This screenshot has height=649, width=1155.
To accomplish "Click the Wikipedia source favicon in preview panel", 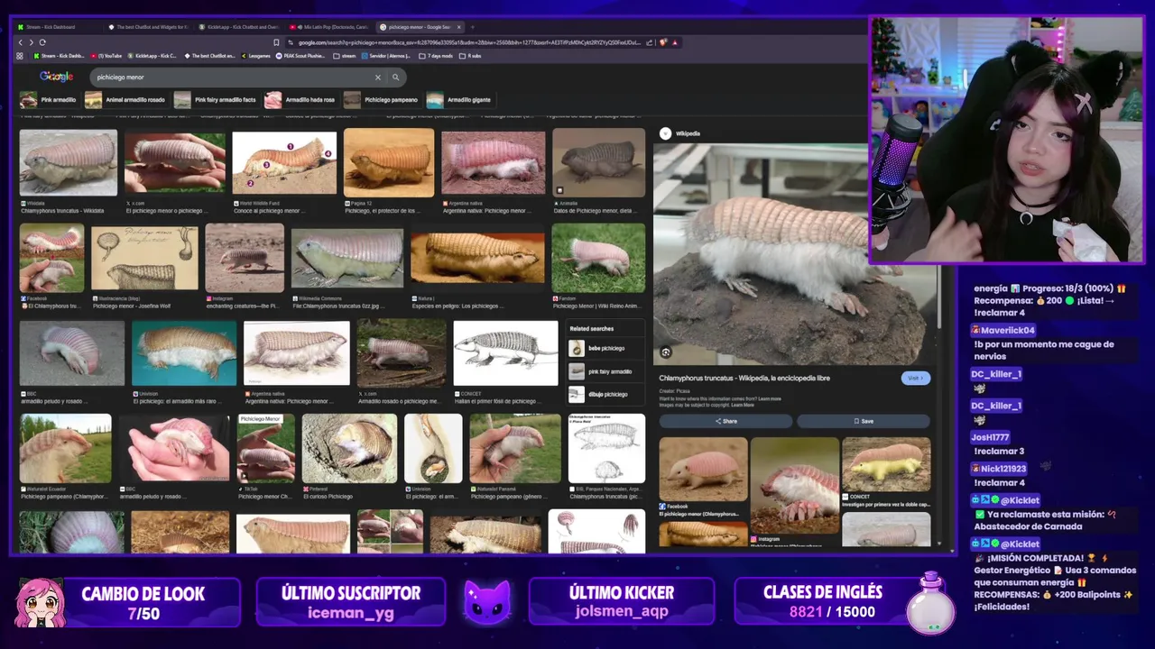I will [666, 133].
